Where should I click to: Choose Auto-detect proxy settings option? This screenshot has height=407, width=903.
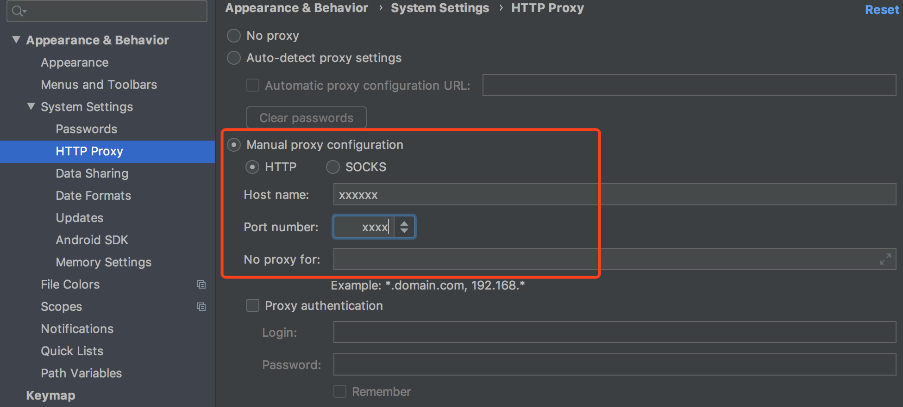[234, 58]
